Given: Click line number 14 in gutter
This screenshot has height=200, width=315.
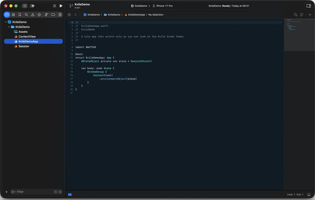Looking at the screenshot, I should pyautogui.click(x=72, y=68).
